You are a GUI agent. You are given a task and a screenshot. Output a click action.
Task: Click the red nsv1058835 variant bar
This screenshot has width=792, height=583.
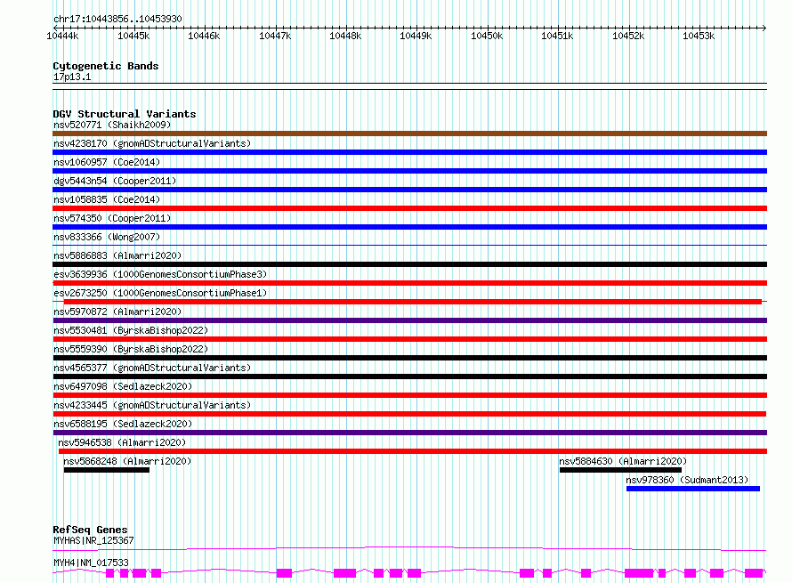(x=409, y=208)
